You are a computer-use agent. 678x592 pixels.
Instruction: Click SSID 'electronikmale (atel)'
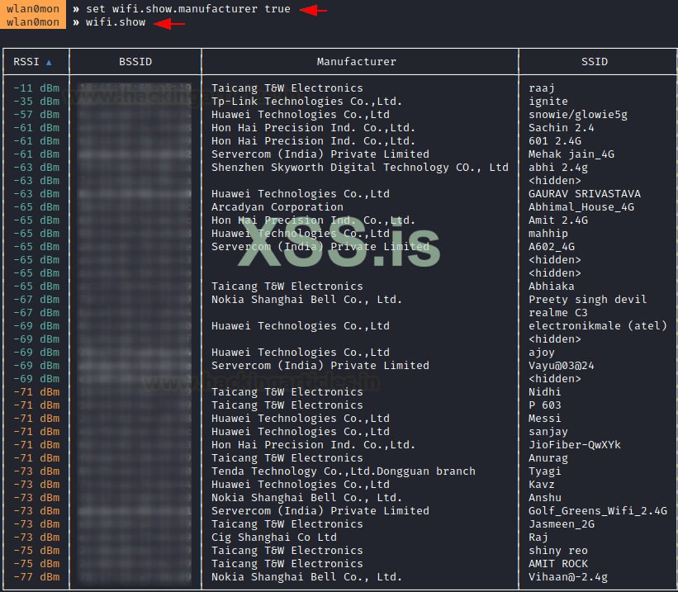click(598, 325)
